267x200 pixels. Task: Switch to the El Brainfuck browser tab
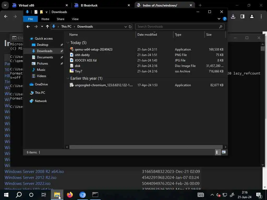[x=102, y=5]
